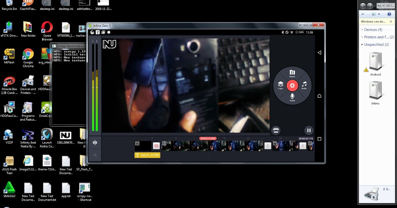Select the YGDP desktop shortcut
Image resolution: width=397 pixels, height=208 pixels.
(9, 137)
